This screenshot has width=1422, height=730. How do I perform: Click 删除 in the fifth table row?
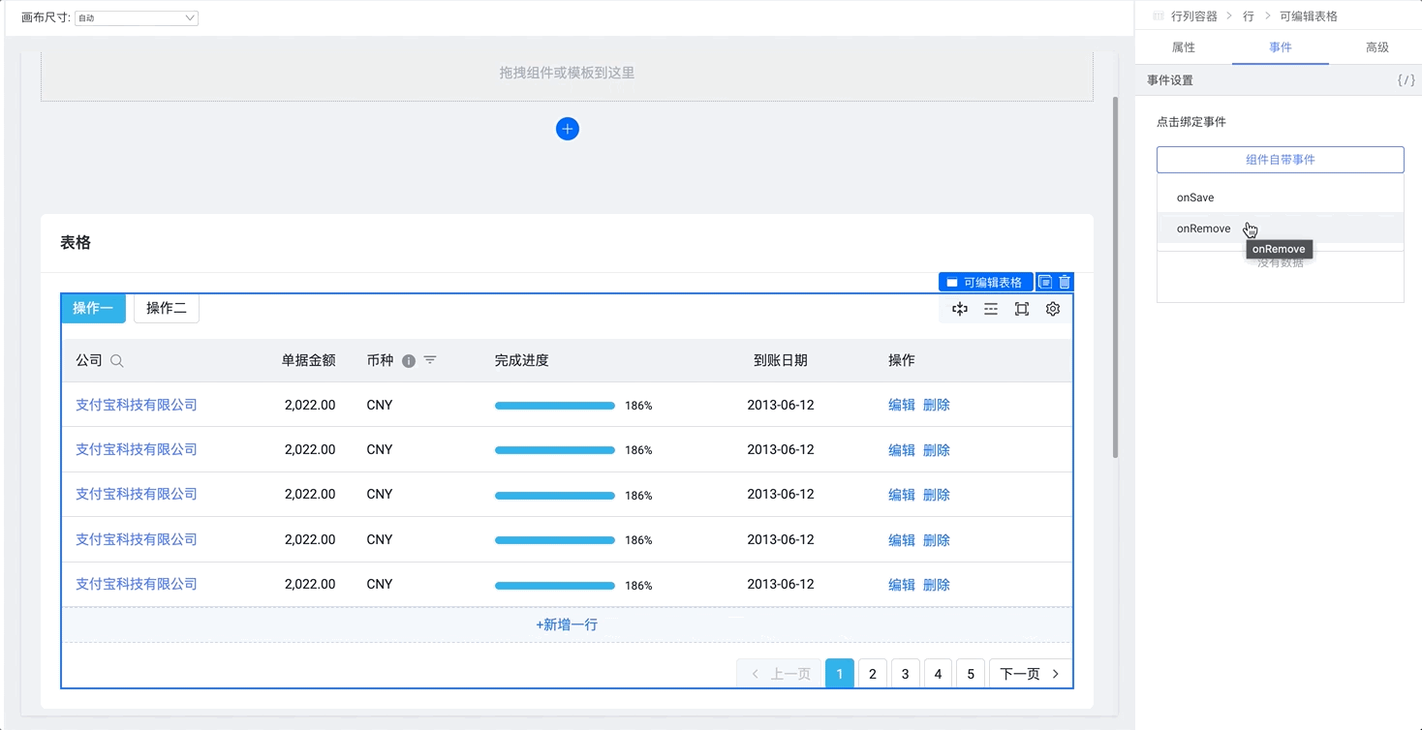937,584
